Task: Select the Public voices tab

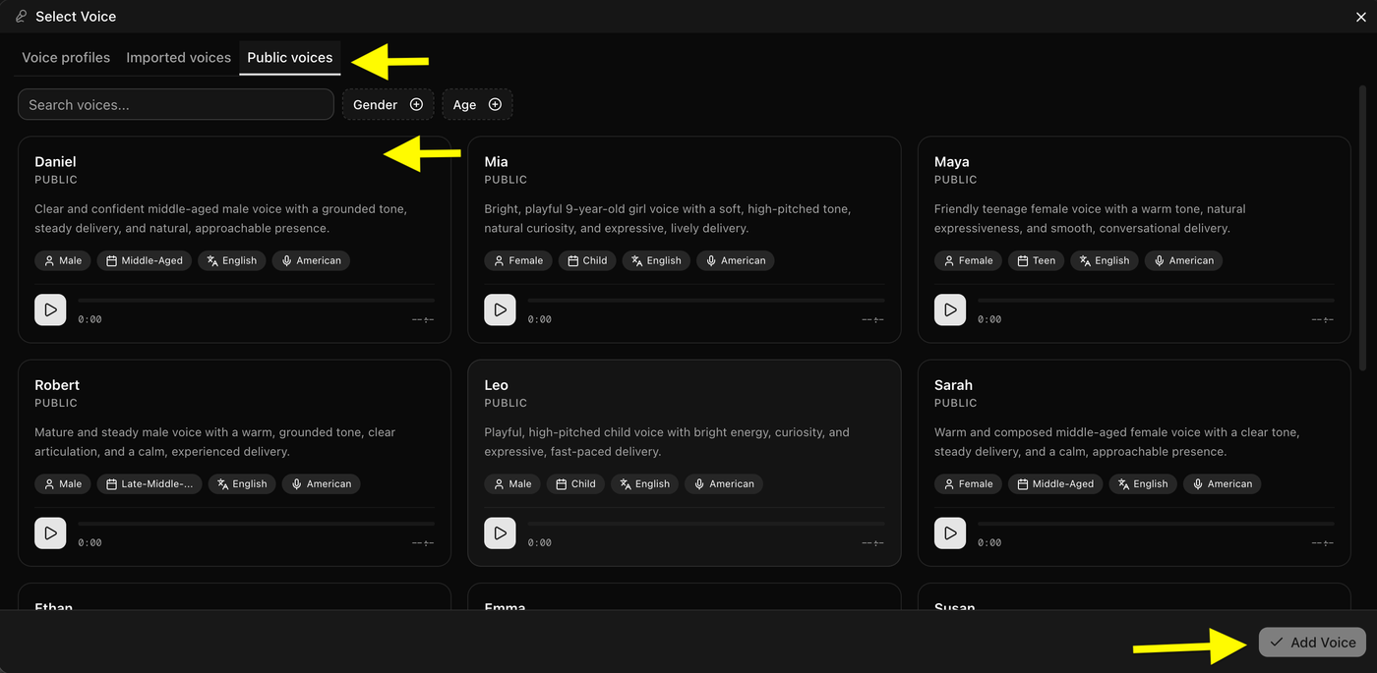Action: tap(290, 57)
